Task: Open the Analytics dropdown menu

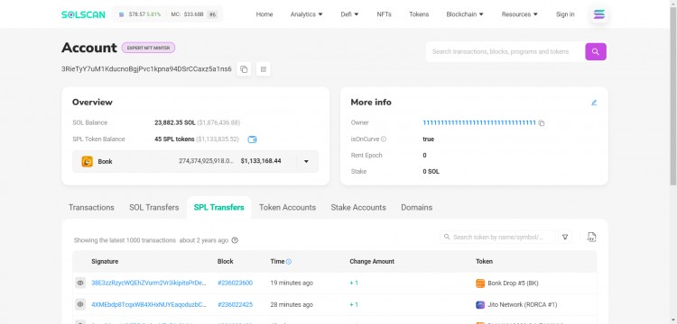Action: (x=307, y=14)
